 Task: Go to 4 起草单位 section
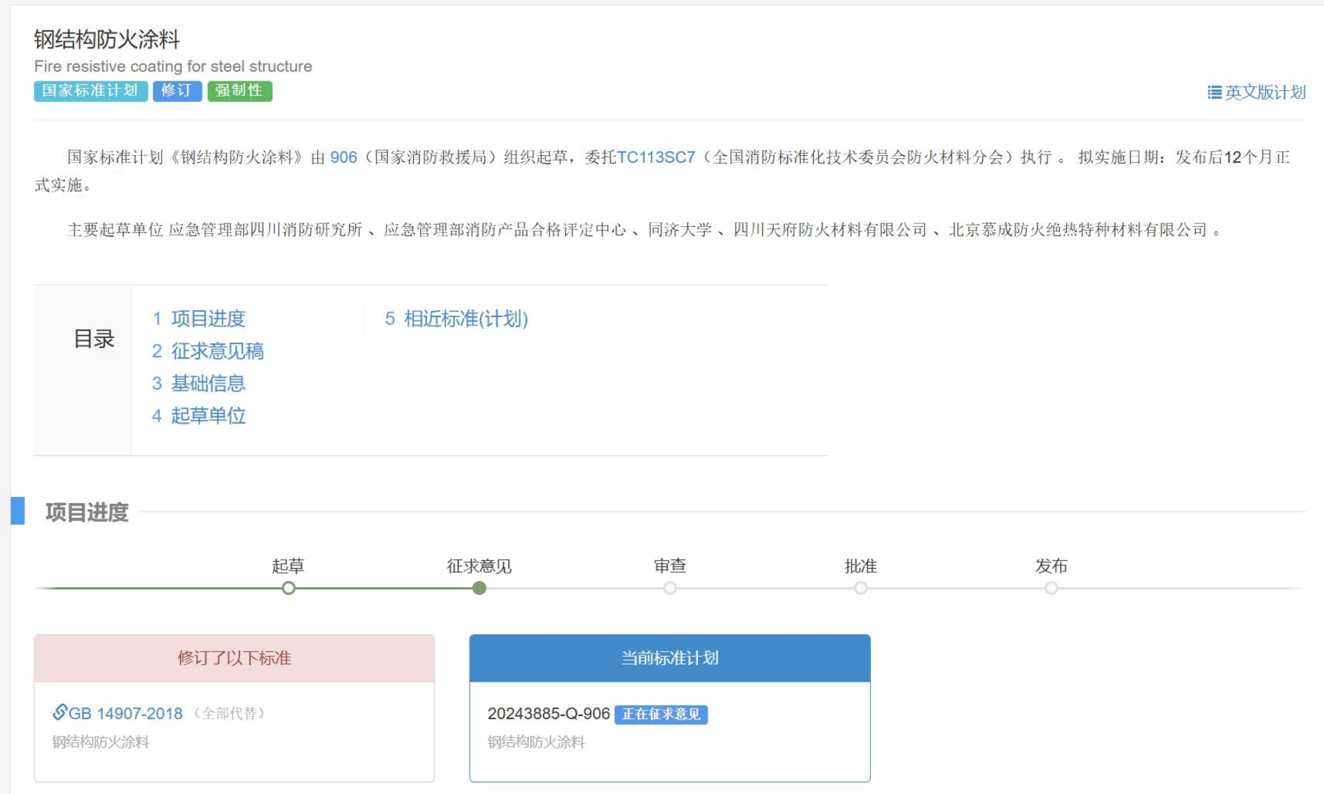[199, 416]
